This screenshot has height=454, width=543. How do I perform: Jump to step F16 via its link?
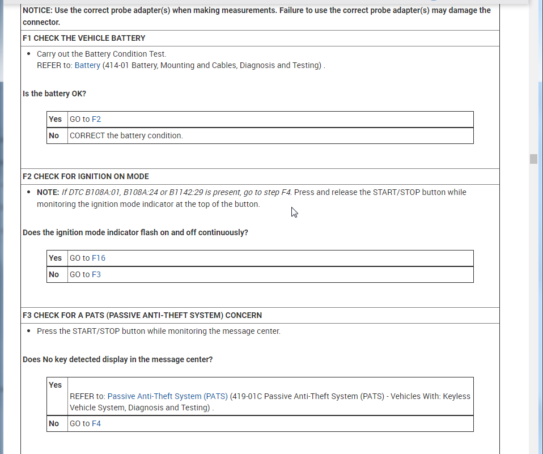(99, 258)
